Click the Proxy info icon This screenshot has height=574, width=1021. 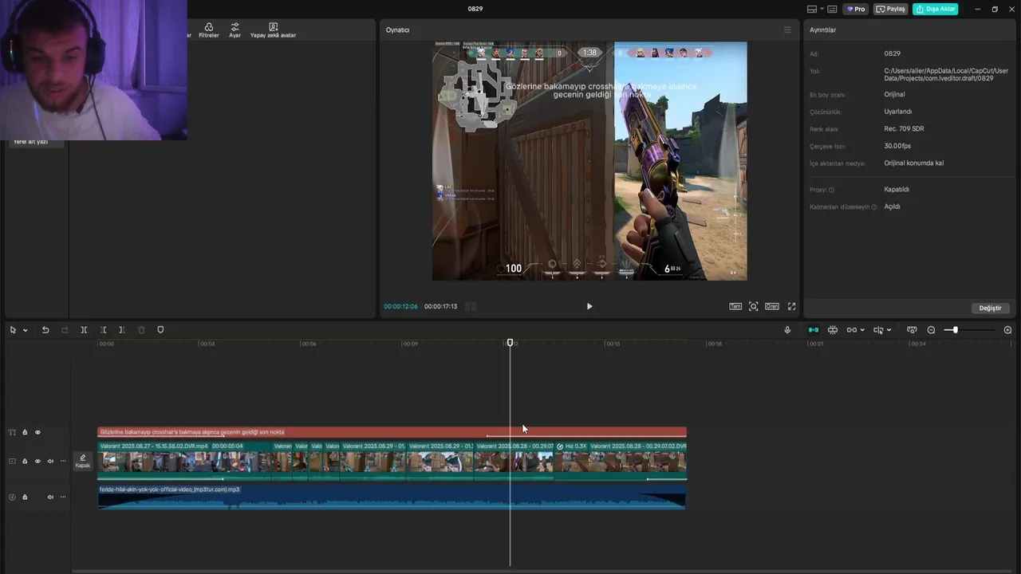coord(831,190)
